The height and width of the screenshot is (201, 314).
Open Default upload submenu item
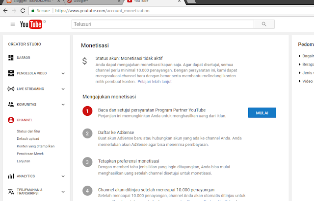(28, 138)
